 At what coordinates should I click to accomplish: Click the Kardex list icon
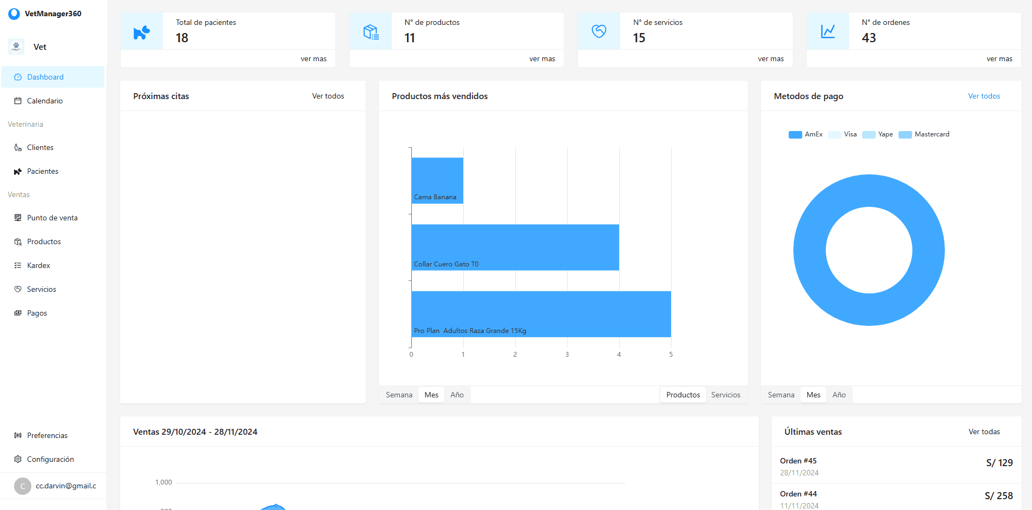[x=18, y=265]
